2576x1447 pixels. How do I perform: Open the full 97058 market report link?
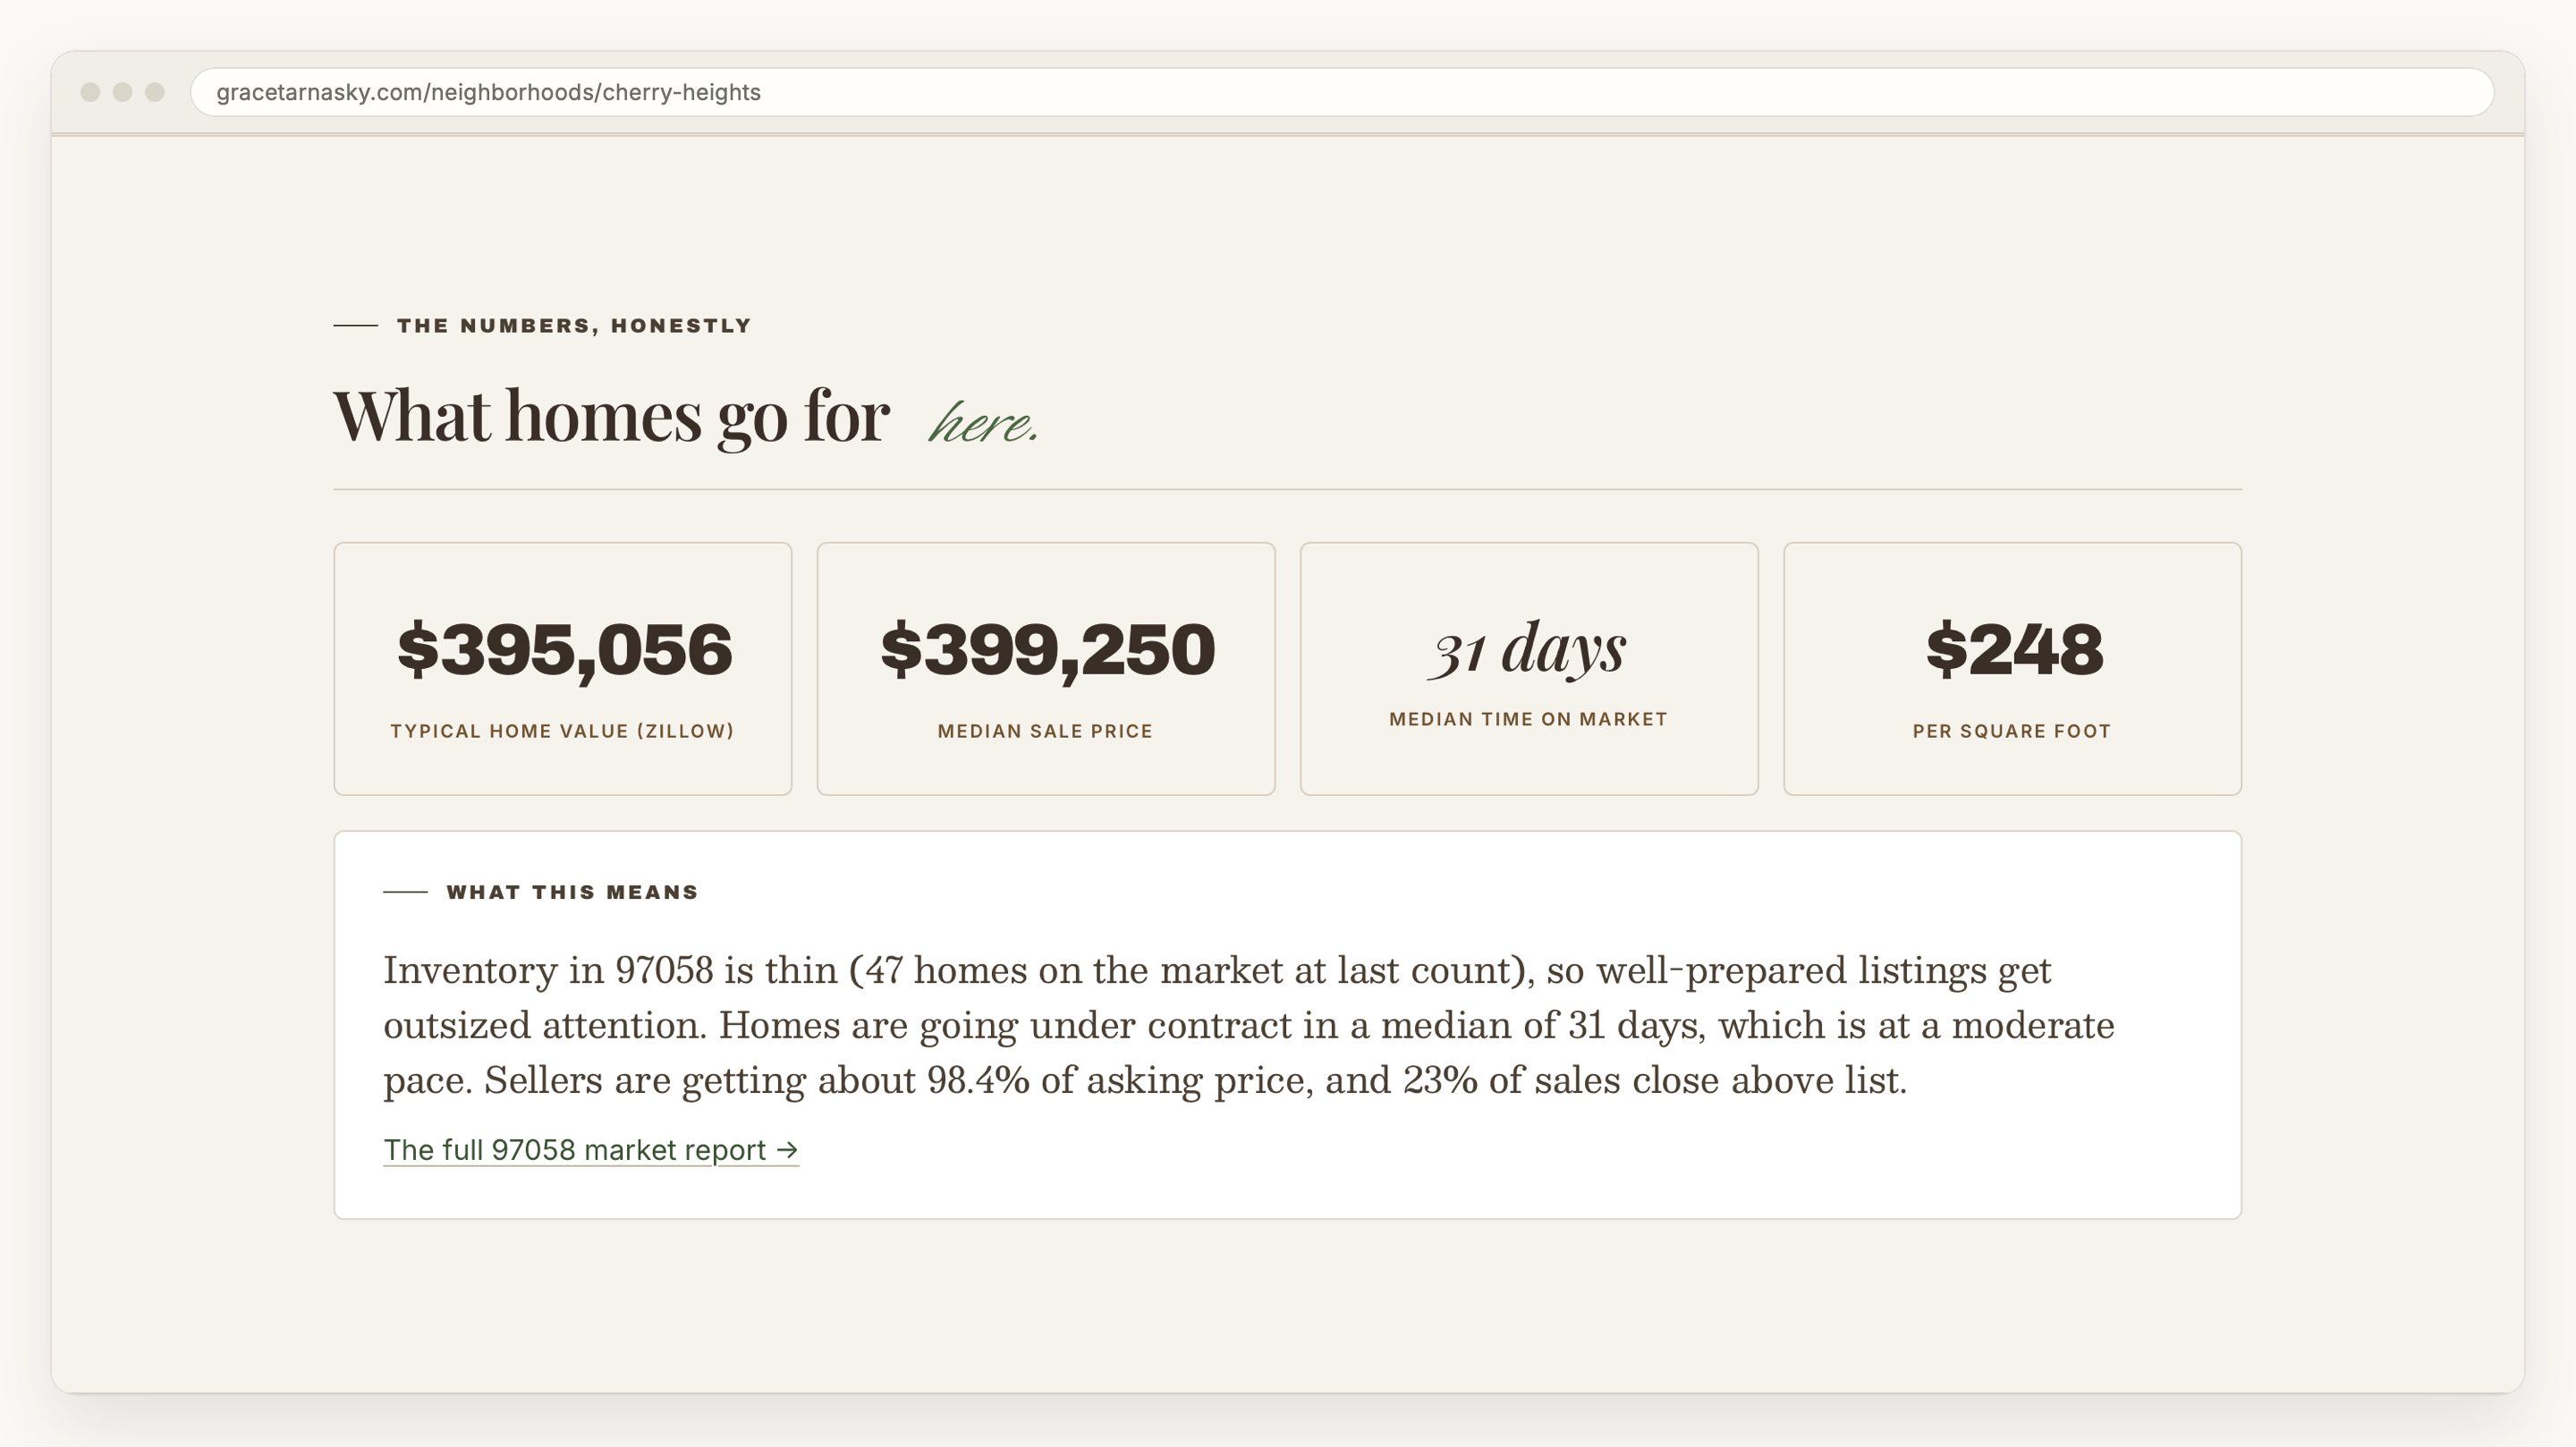pos(591,1150)
